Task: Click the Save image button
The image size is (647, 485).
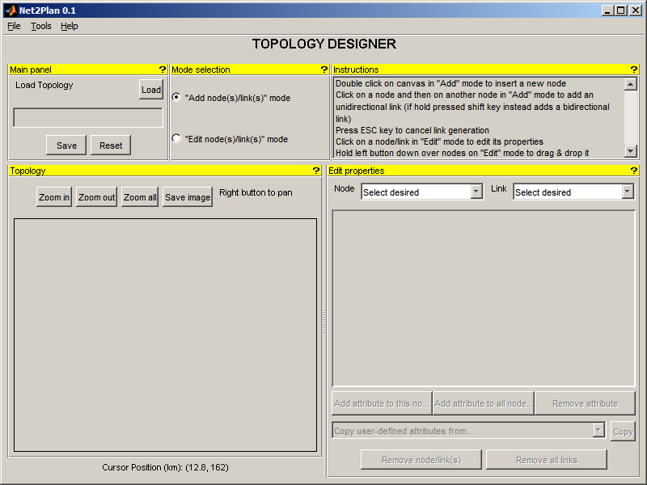Action: (x=188, y=197)
